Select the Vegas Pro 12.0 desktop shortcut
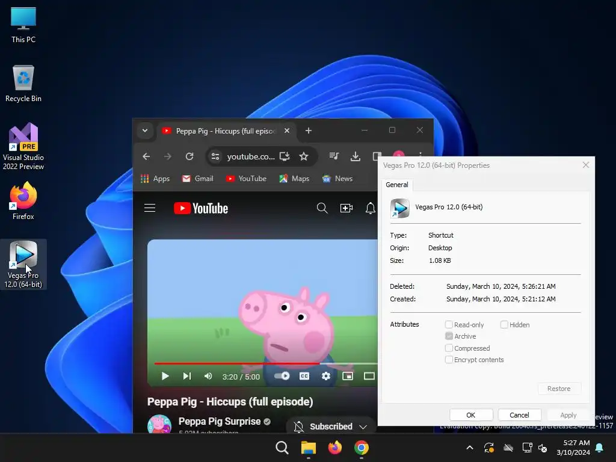 point(23,265)
